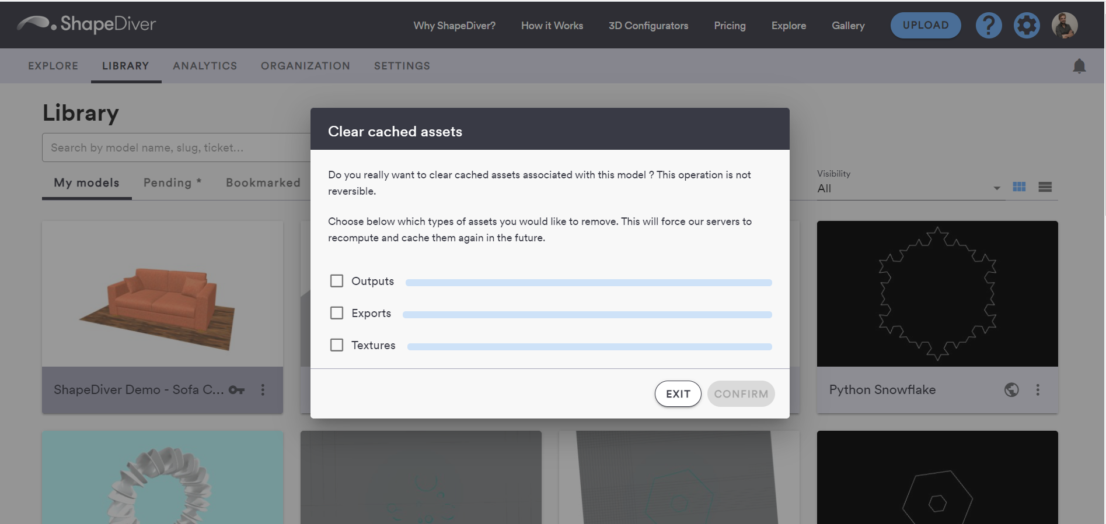Open the notifications bell
This screenshot has height=524, width=1106.
click(1079, 66)
